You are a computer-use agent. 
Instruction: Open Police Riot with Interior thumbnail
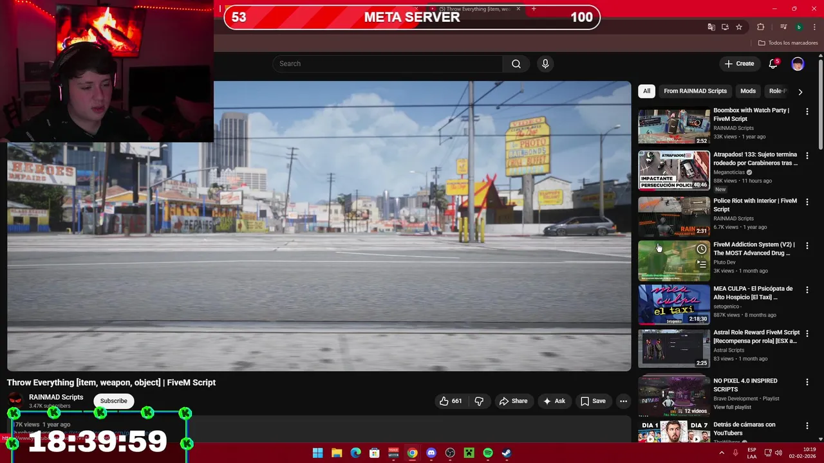tap(674, 217)
